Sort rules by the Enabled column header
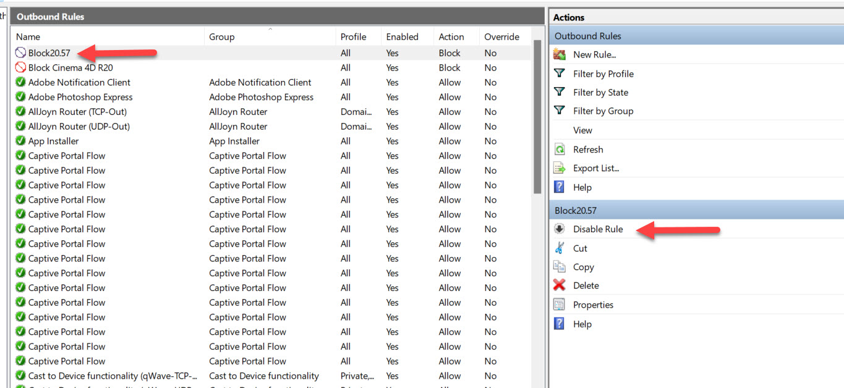The height and width of the screenshot is (388, 844). (x=402, y=37)
